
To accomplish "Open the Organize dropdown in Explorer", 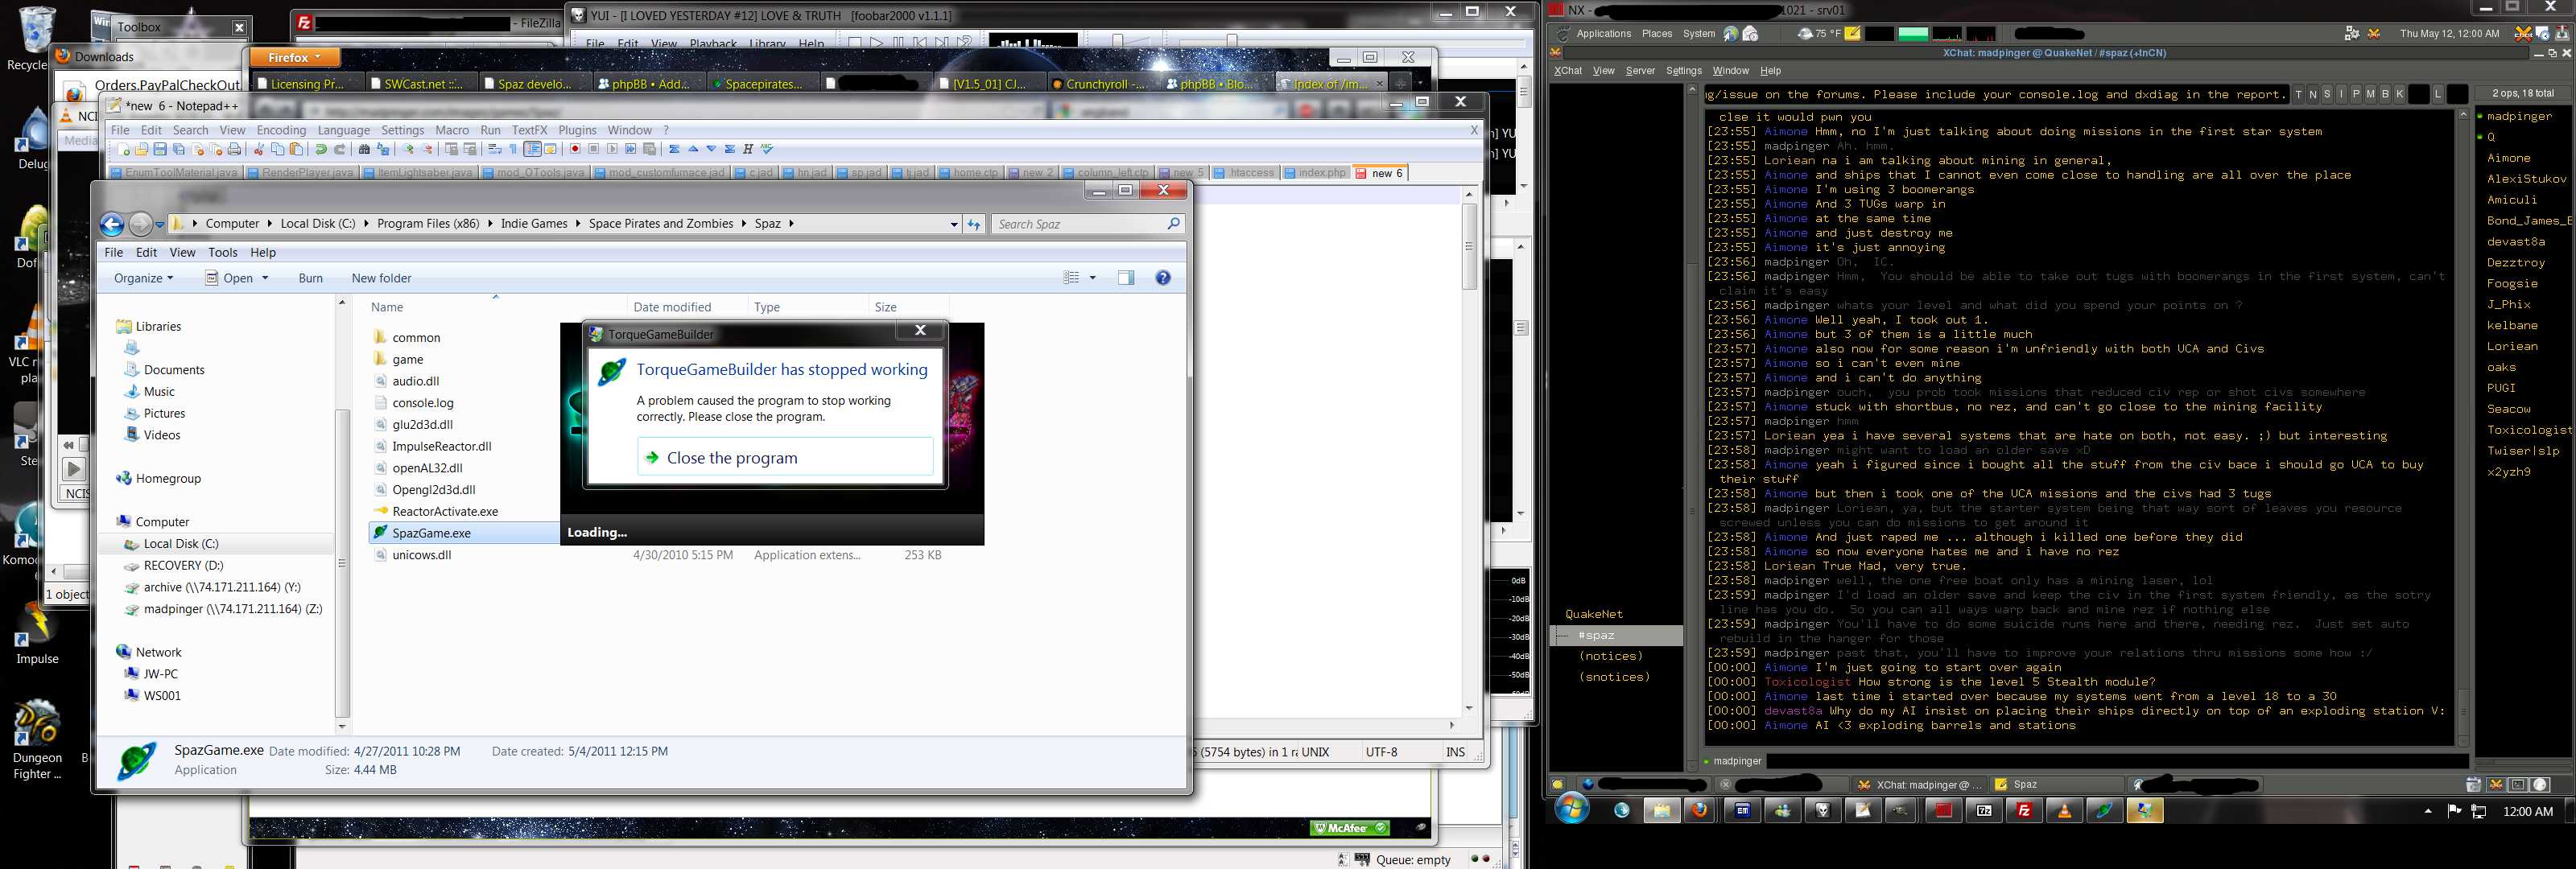I will [x=143, y=278].
